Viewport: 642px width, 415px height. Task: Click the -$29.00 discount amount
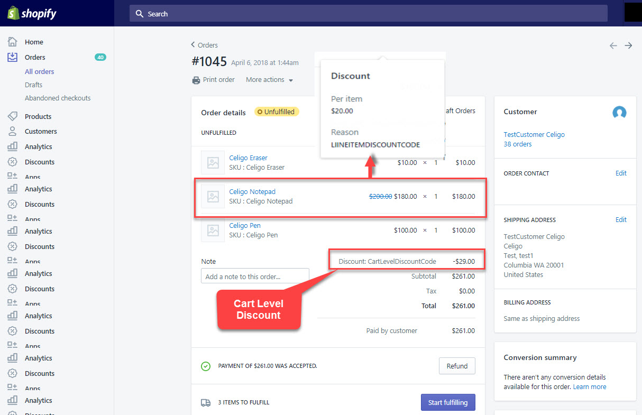tap(464, 261)
